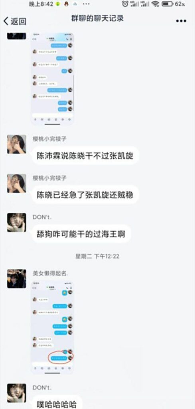Tap the battery indicator in status bar
The image size is (195, 409).
(x=173, y=4)
